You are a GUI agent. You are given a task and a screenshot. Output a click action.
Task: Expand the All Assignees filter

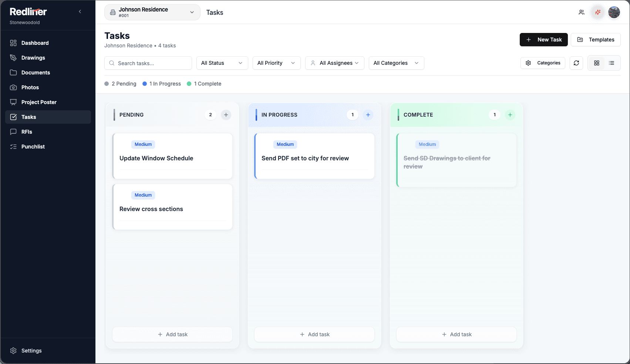pyautogui.click(x=335, y=63)
